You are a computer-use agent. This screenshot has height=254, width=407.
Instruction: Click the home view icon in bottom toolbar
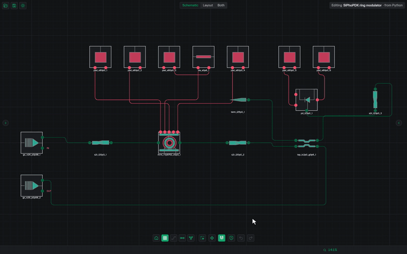(156, 238)
